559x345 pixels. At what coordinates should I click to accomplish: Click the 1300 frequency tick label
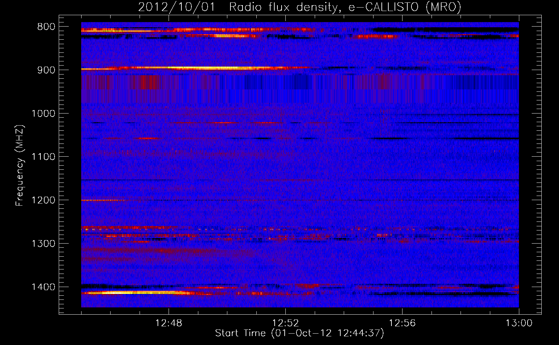(x=44, y=244)
